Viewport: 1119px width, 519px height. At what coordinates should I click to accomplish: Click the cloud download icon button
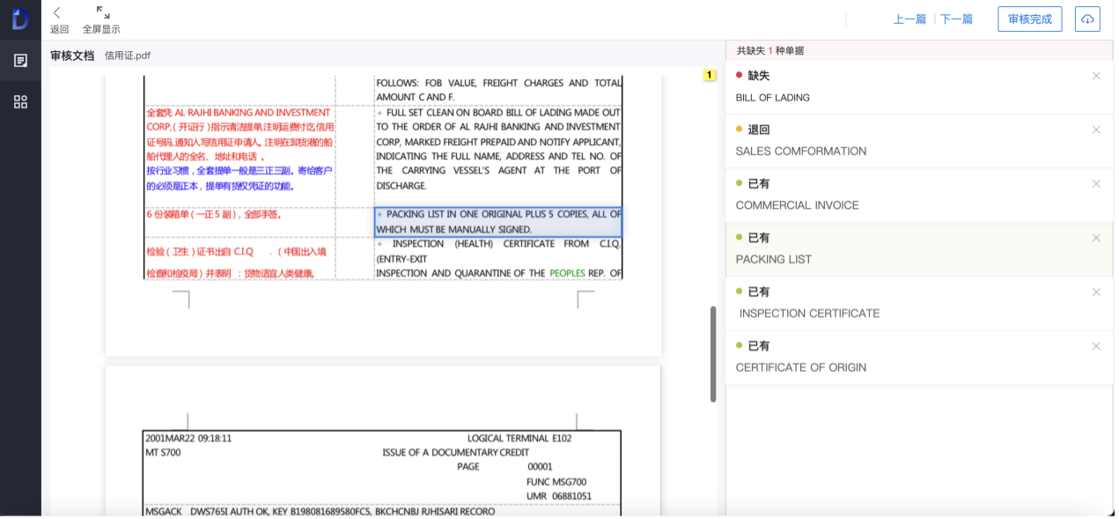1087,19
